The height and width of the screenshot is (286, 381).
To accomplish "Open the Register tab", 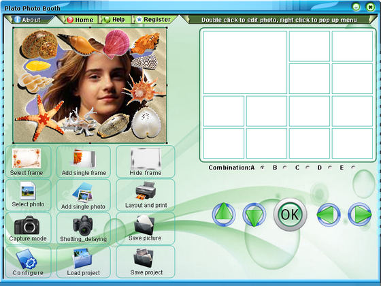I will pyautogui.click(x=154, y=20).
